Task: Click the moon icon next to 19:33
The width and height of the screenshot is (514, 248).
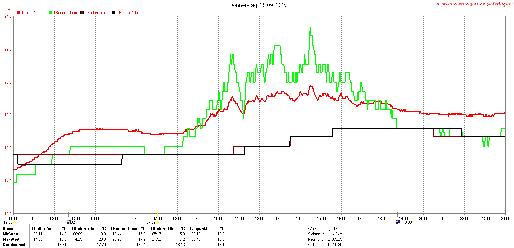Action: (x=398, y=222)
